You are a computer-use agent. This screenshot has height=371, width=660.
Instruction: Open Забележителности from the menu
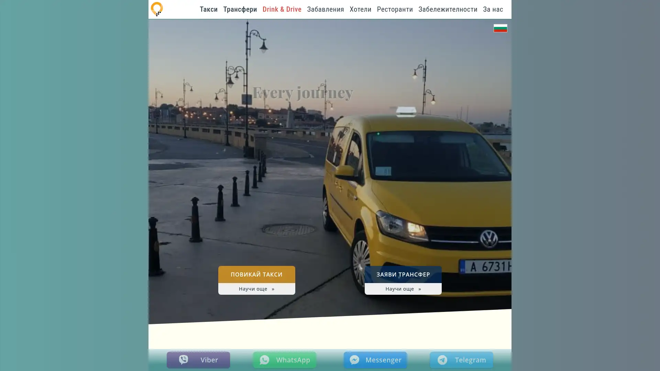coord(448,9)
